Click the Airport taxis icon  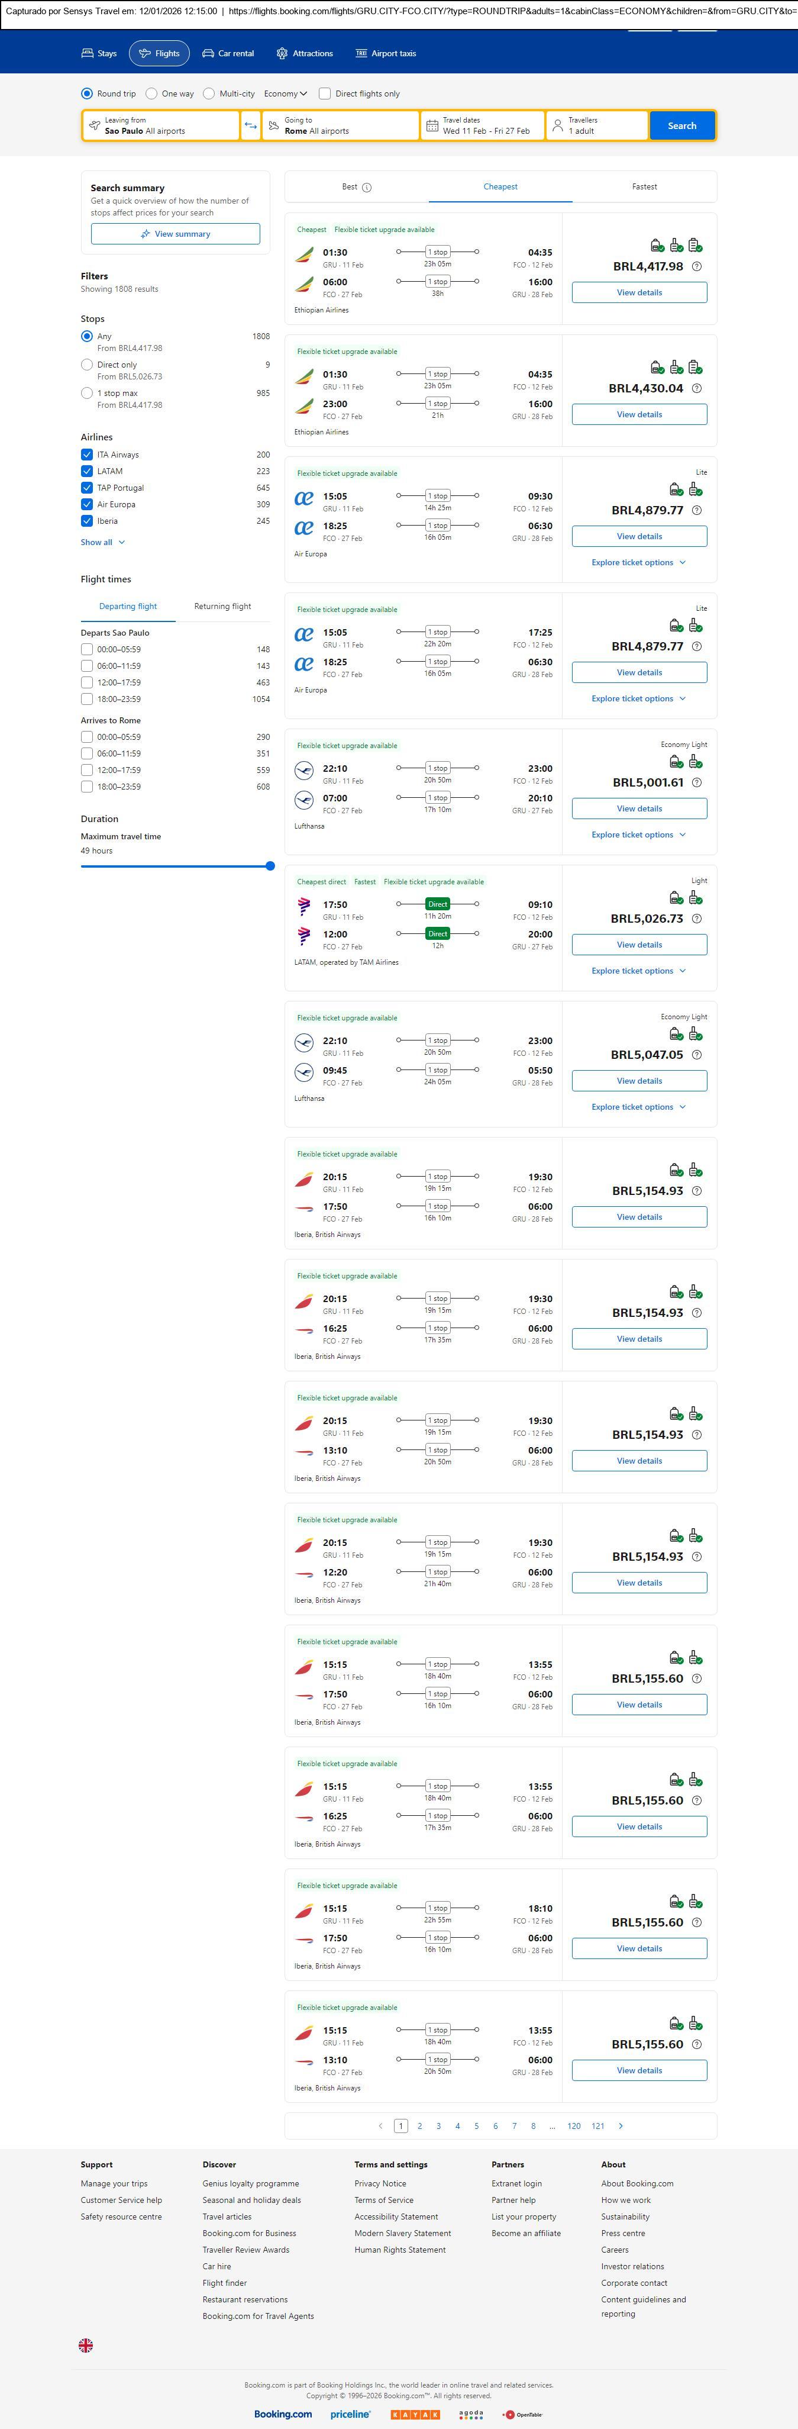click(361, 54)
